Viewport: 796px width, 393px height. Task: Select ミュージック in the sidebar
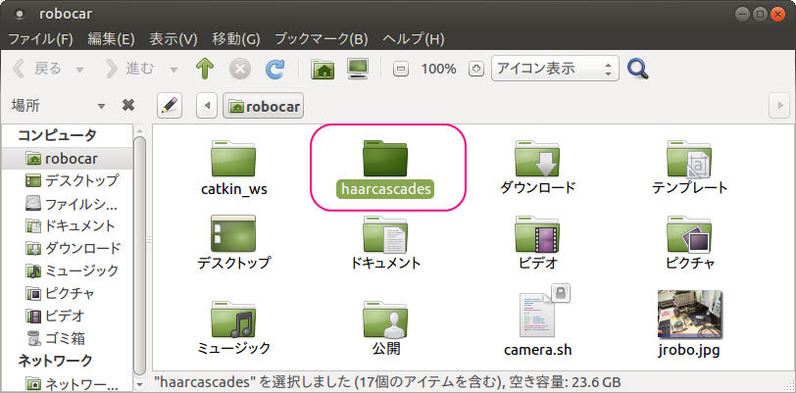pyautogui.click(x=67, y=270)
